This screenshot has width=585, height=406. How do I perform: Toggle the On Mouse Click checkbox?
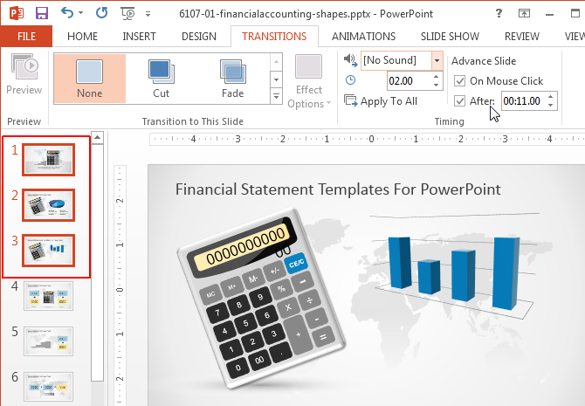pos(460,81)
